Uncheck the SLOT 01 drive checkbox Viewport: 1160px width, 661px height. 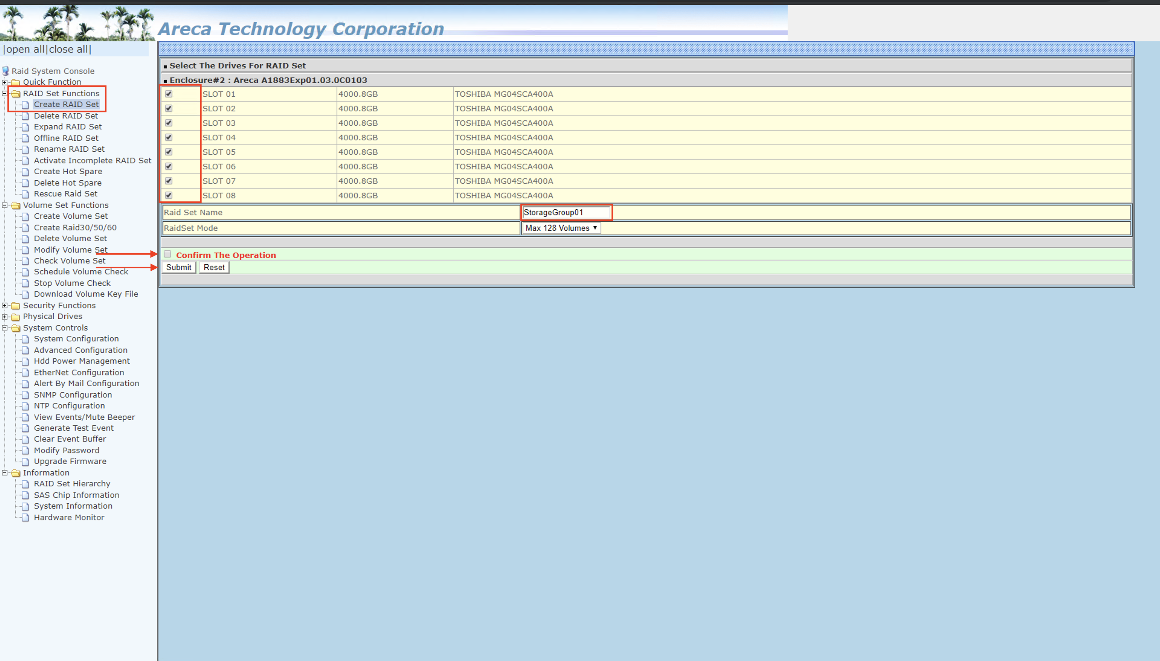pyautogui.click(x=169, y=94)
